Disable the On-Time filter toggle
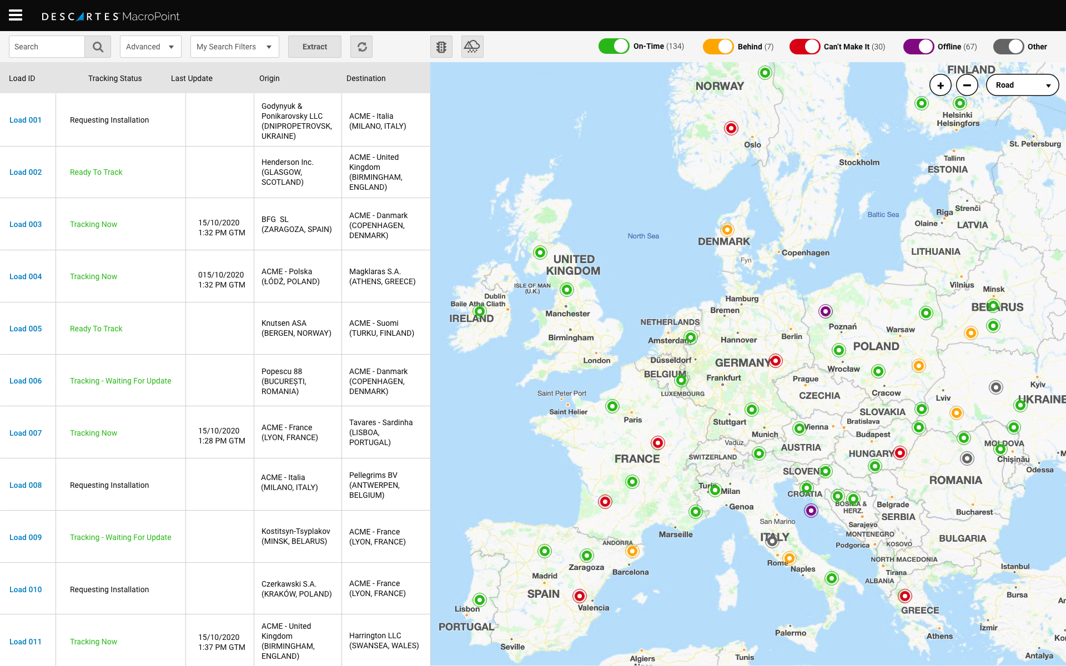This screenshot has width=1066, height=666. [614, 47]
